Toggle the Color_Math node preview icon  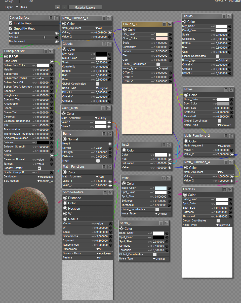click(109, 108)
